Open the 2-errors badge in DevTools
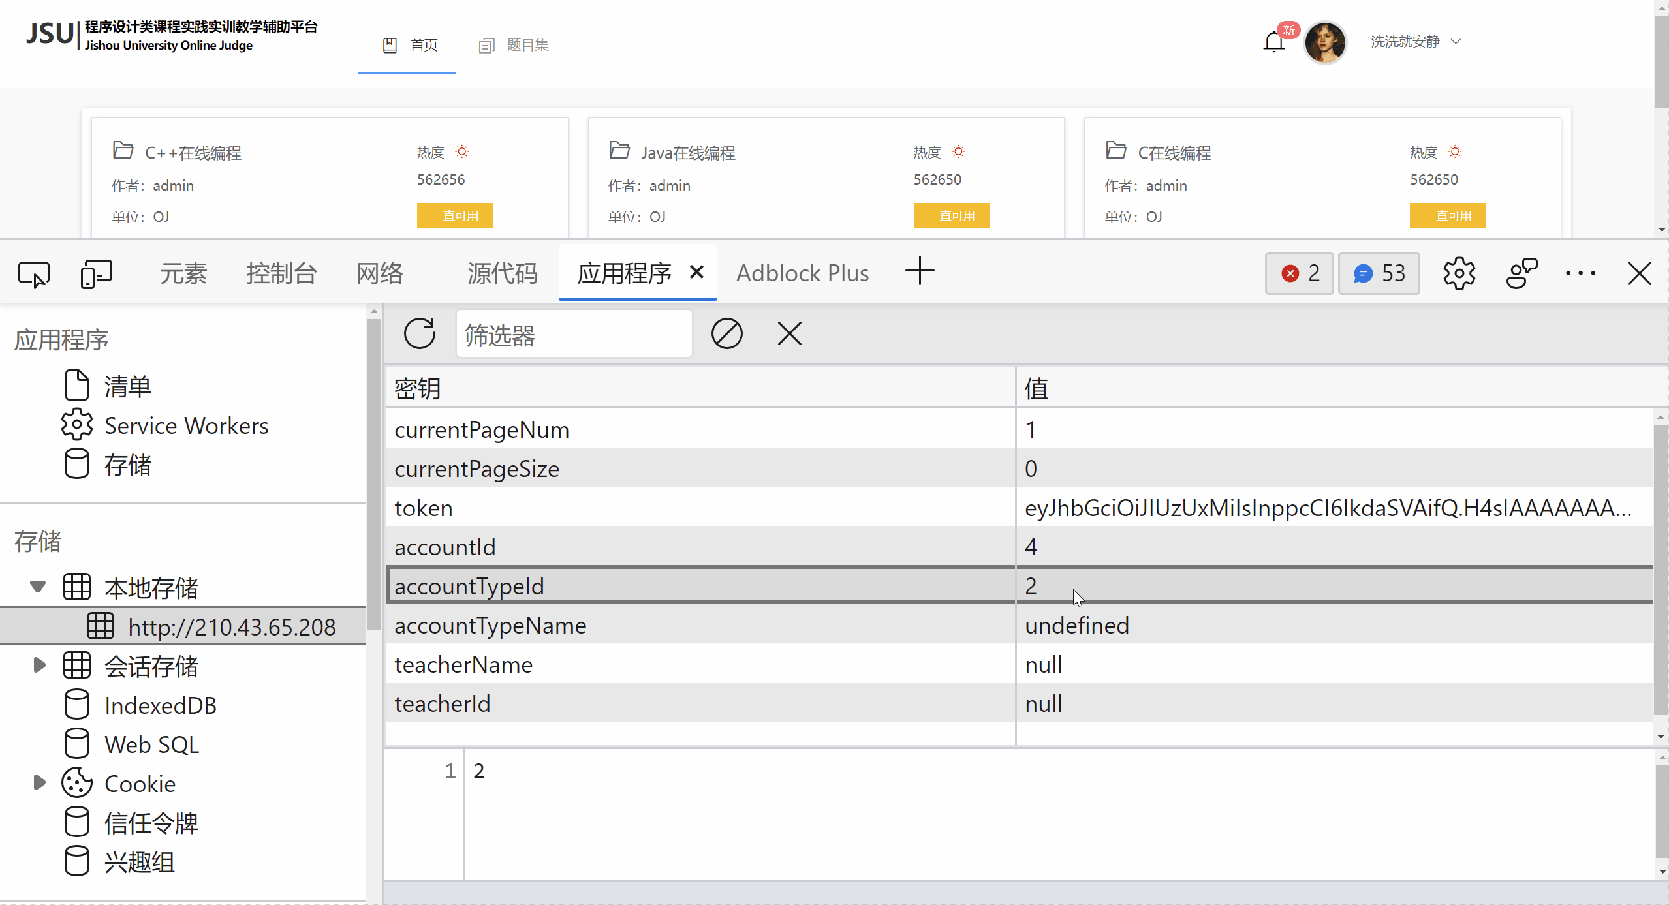The width and height of the screenshot is (1669, 905). point(1298,273)
